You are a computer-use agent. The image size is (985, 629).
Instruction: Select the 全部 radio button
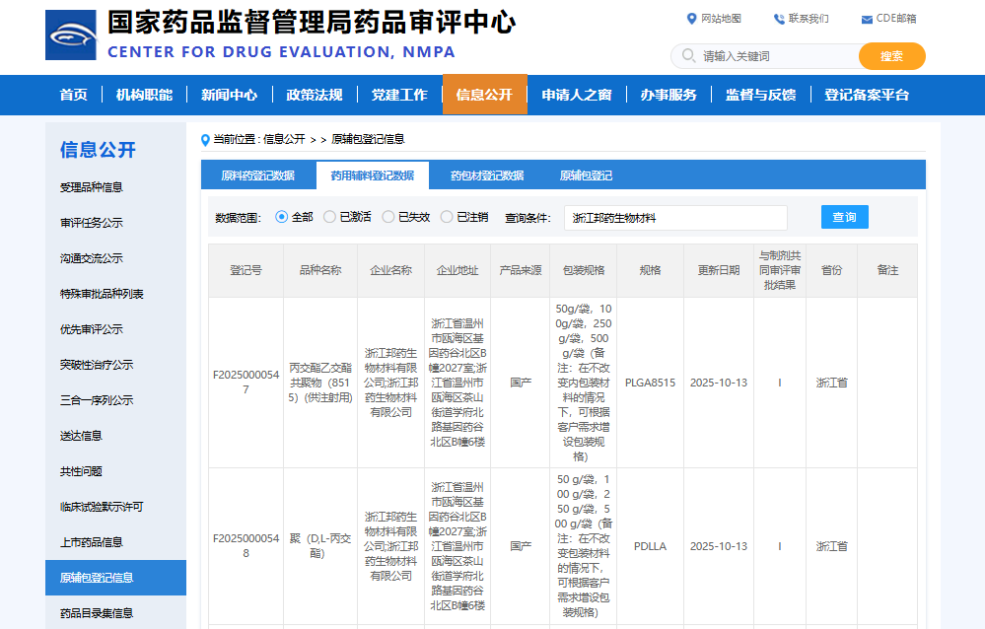[281, 217]
